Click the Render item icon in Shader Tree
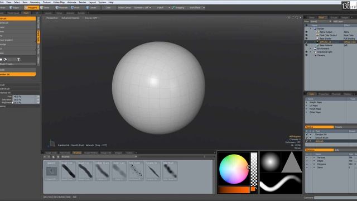 coord(315,28)
